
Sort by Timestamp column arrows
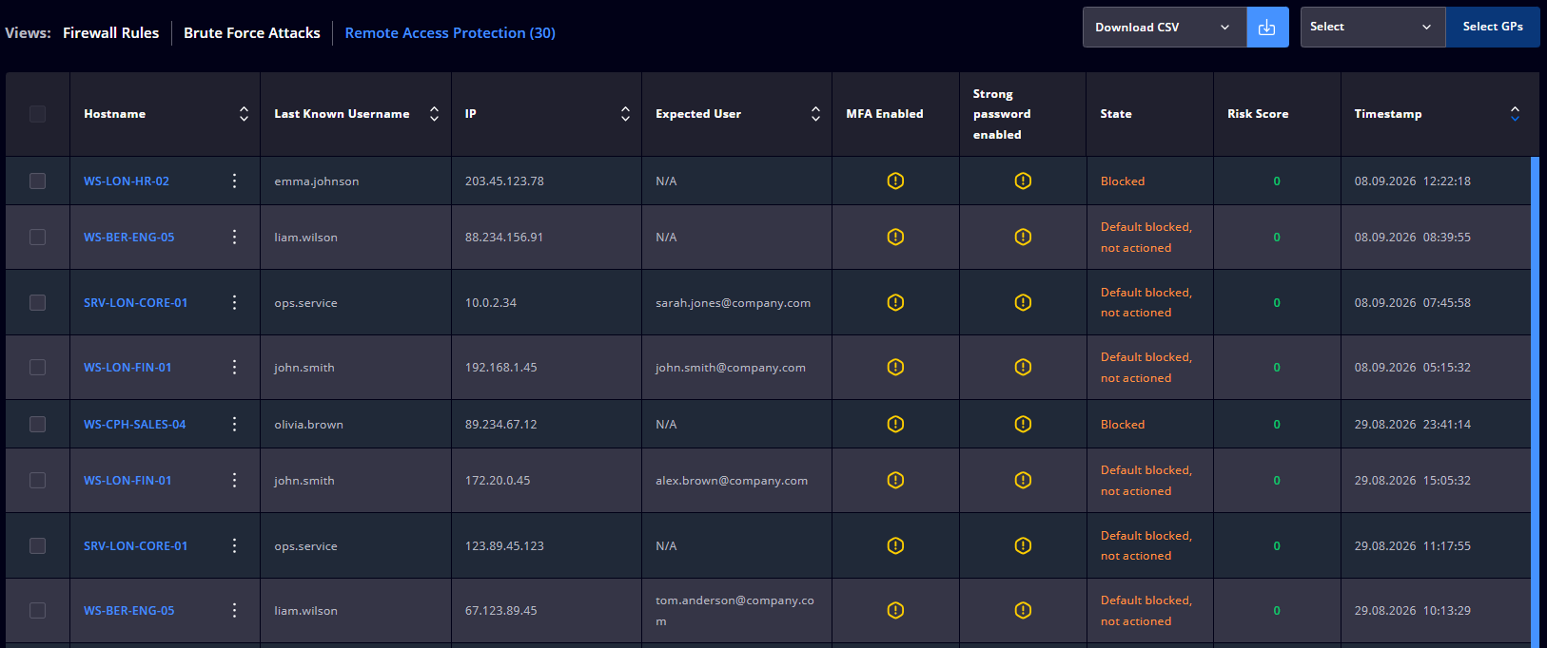tap(1515, 114)
